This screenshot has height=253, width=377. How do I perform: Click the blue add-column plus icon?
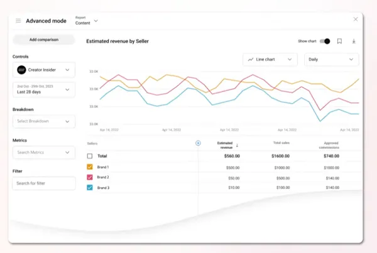click(198, 143)
